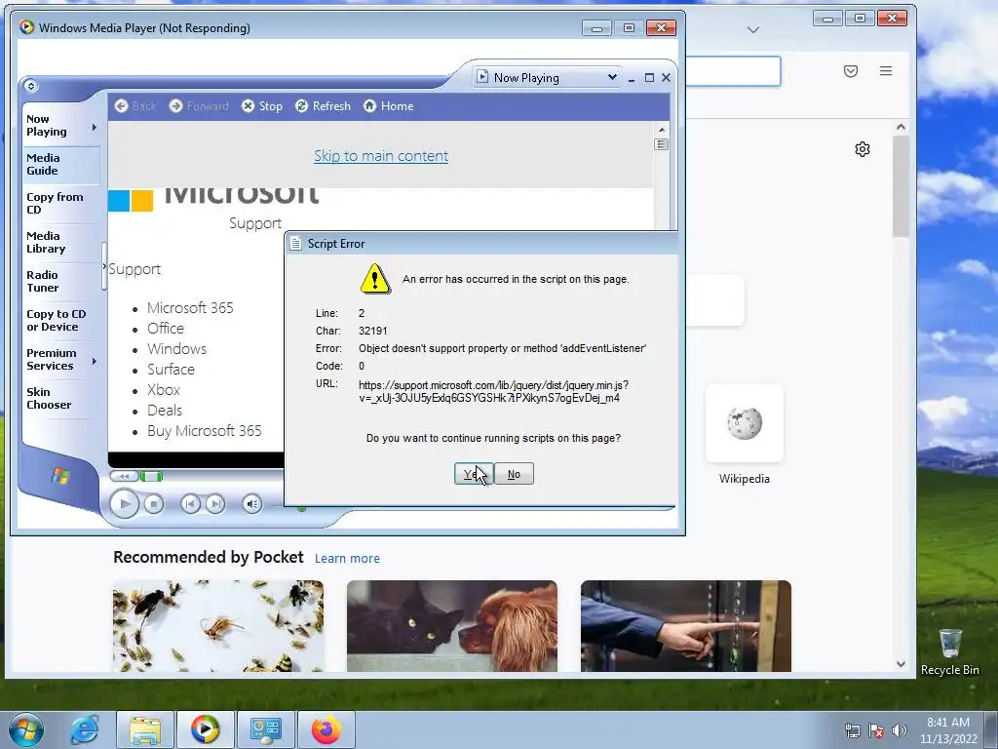Click the greyed Back navigation icon
The image size is (998, 749).
tap(122, 106)
